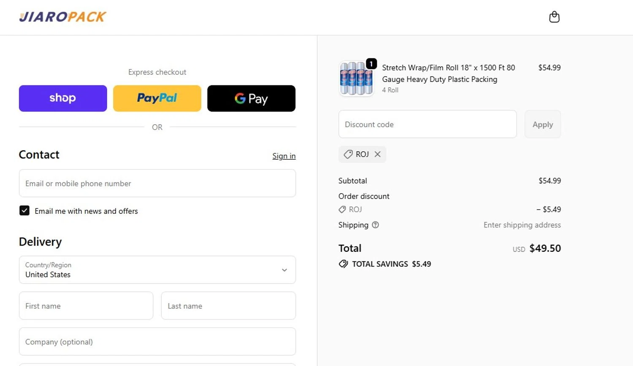
Task: Click the Delivery heading
Action: point(41,242)
